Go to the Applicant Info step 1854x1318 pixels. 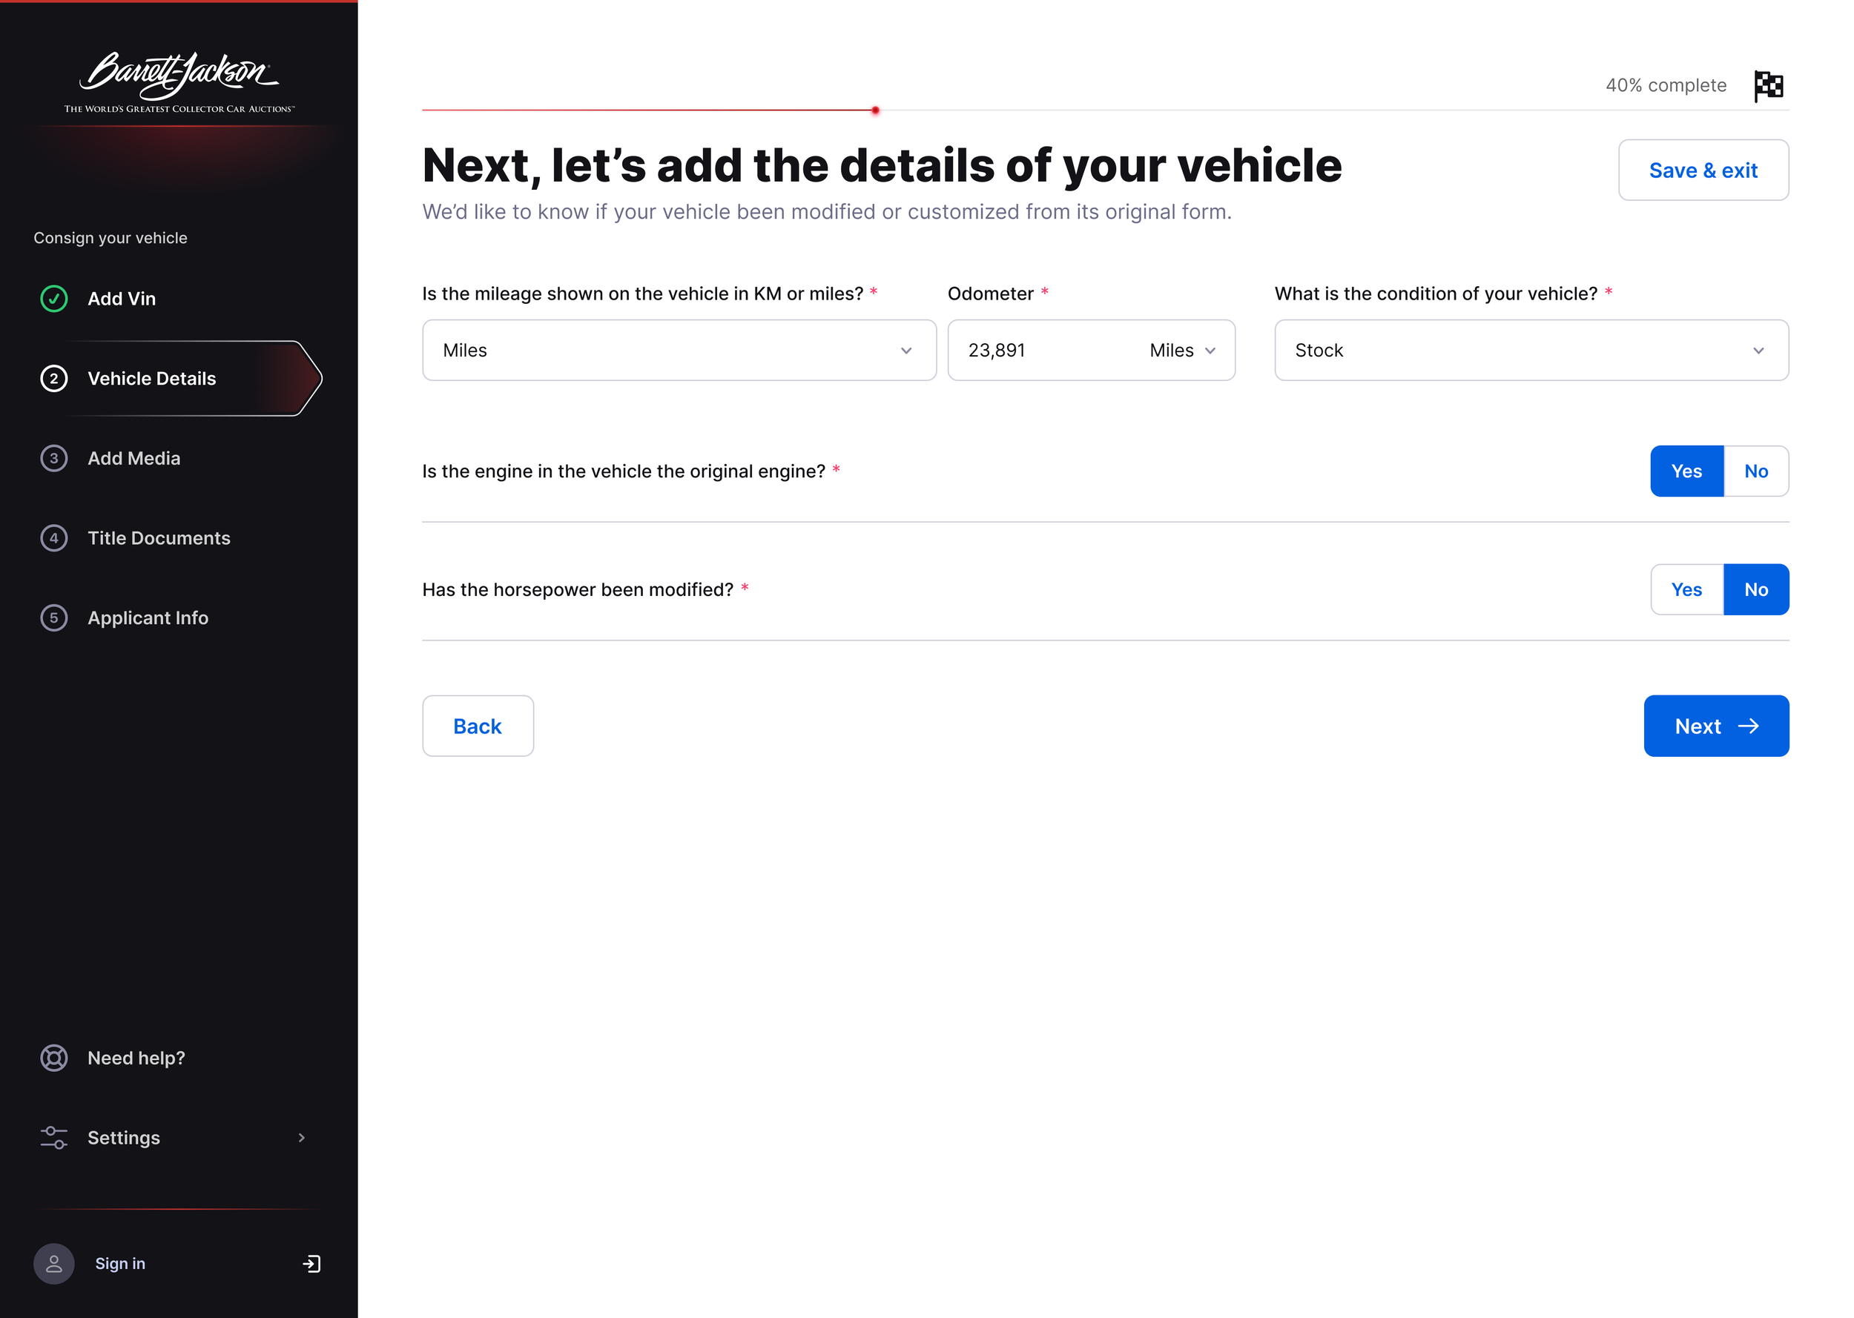(x=148, y=617)
